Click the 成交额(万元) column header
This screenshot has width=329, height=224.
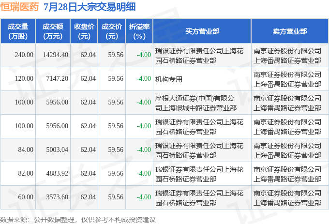coord(53,31)
